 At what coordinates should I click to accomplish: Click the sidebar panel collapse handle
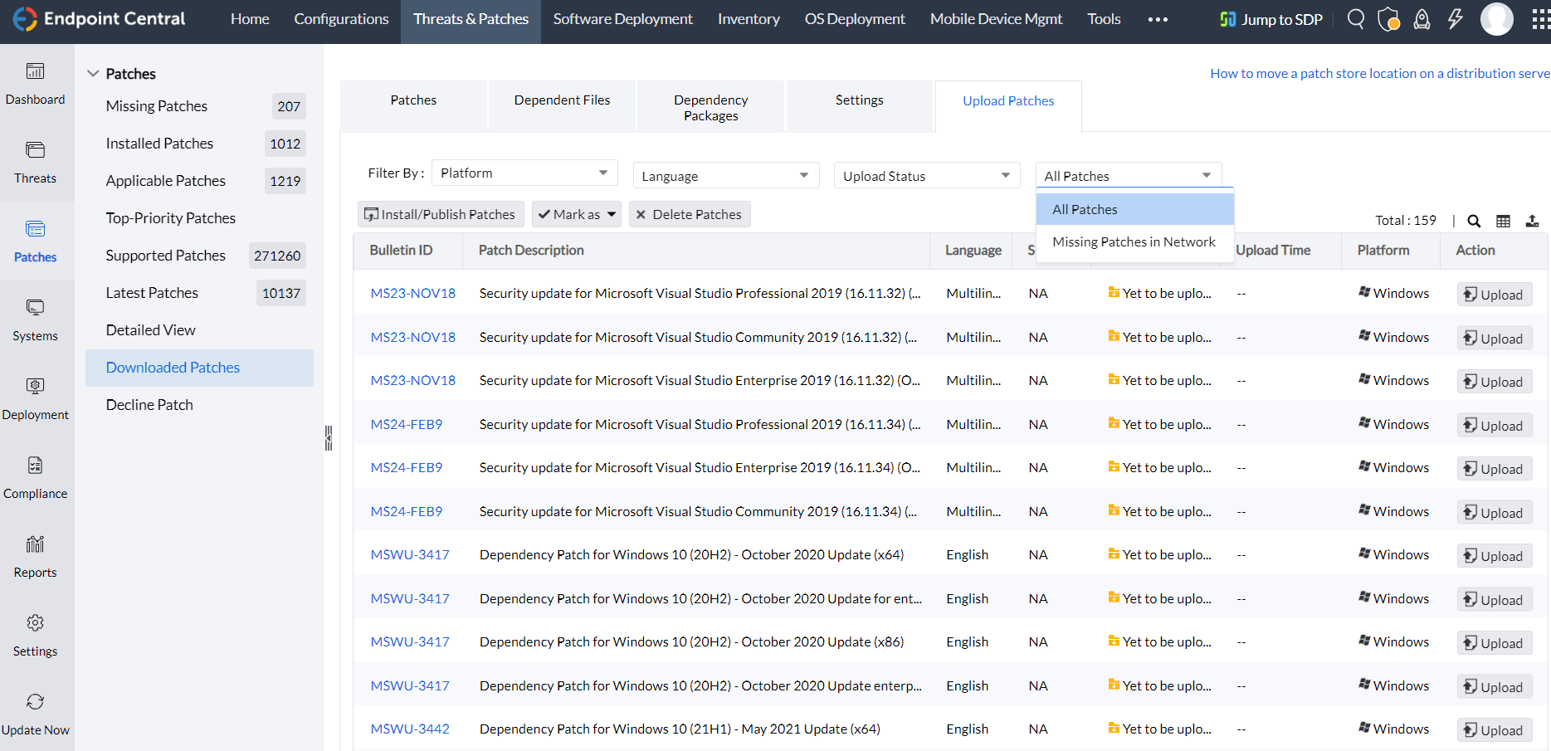329,438
